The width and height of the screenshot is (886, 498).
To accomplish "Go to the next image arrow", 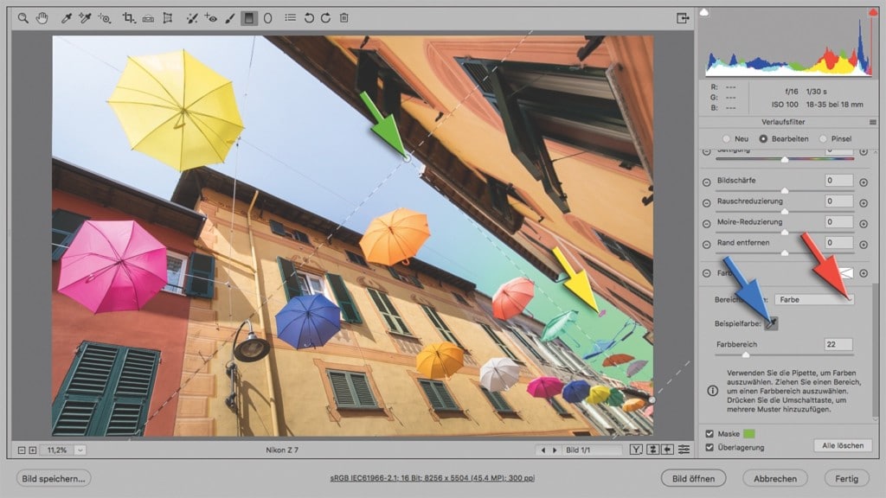I will tap(555, 450).
